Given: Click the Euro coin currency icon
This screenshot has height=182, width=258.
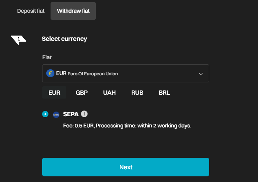Looking at the screenshot, I should pyautogui.click(x=50, y=73).
